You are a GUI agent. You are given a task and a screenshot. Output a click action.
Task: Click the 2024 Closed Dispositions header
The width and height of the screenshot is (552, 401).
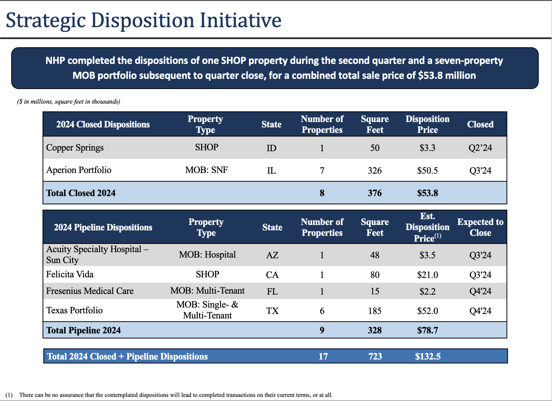[x=103, y=124]
